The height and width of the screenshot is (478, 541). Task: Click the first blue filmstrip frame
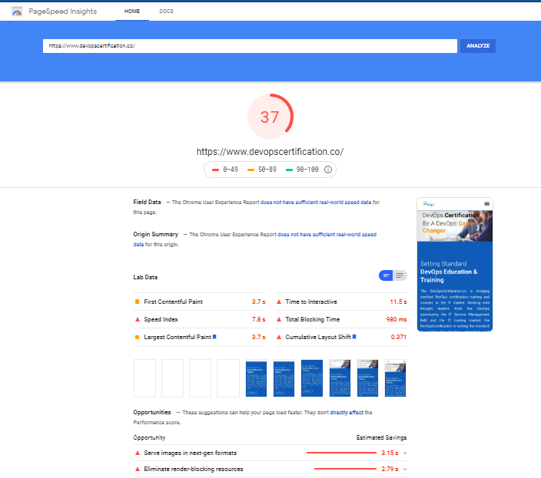[x=256, y=378]
